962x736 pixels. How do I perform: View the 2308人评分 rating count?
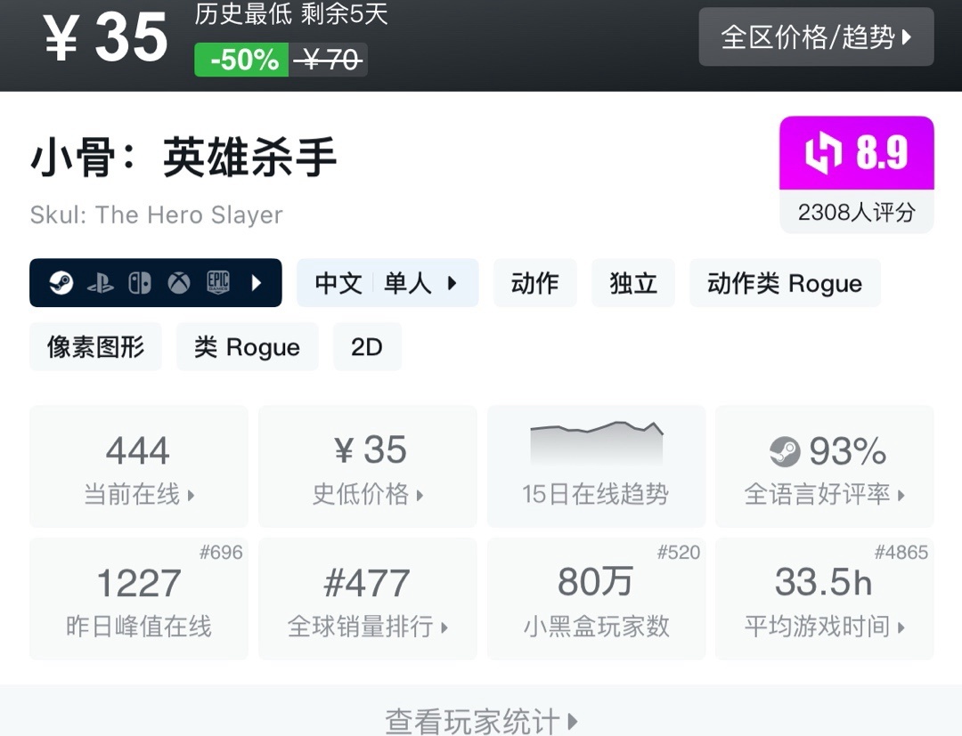(857, 212)
